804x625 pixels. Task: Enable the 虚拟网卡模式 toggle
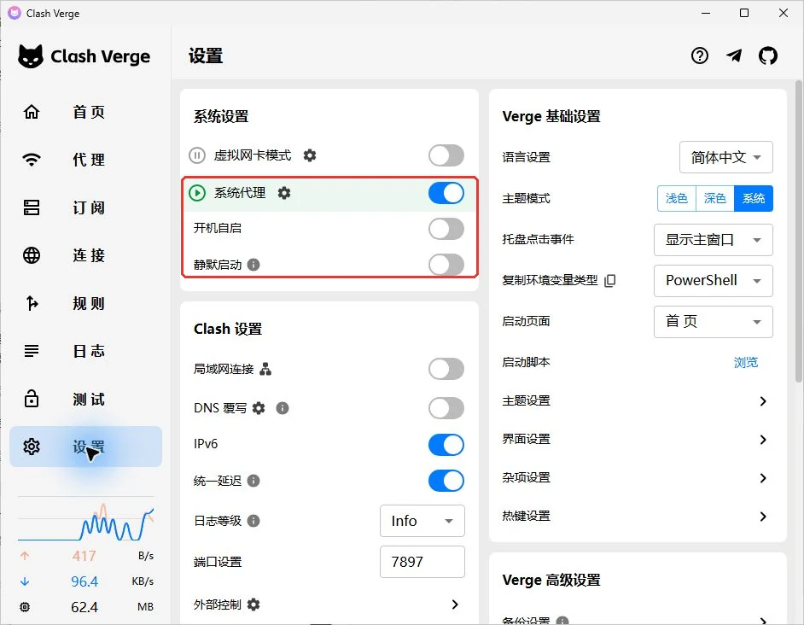tap(446, 155)
